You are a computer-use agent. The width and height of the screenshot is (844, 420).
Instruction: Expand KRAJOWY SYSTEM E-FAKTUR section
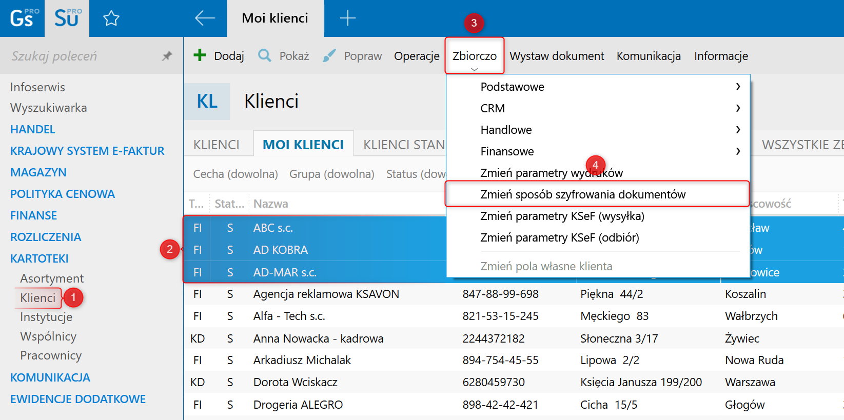[x=87, y=151]
